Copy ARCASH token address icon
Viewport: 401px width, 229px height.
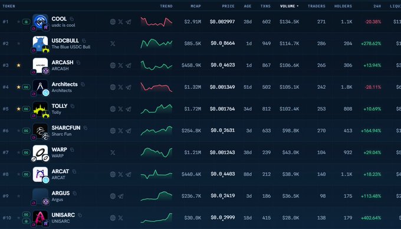coord(78,62)
